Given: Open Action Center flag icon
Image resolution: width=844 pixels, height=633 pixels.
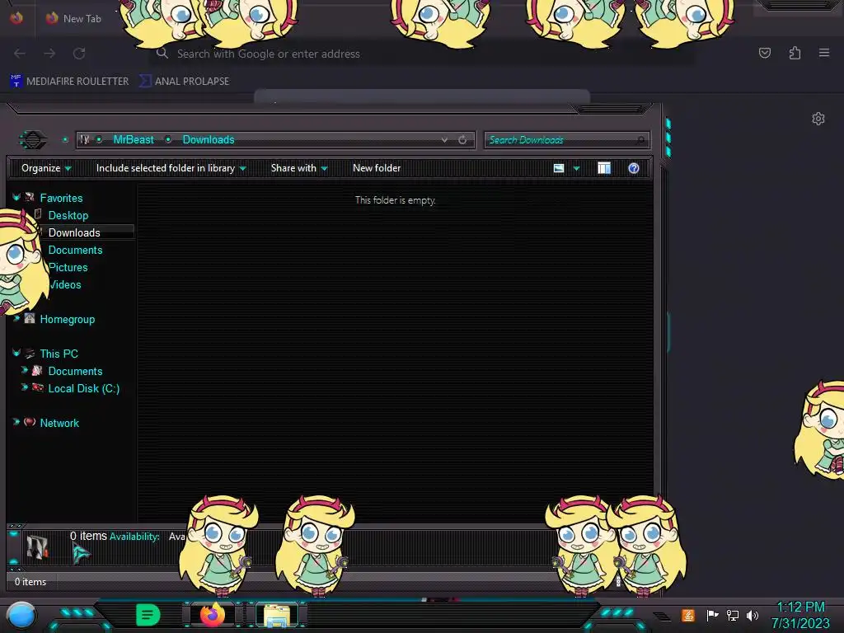Looking at the screenshot, I should click(712, 615).
